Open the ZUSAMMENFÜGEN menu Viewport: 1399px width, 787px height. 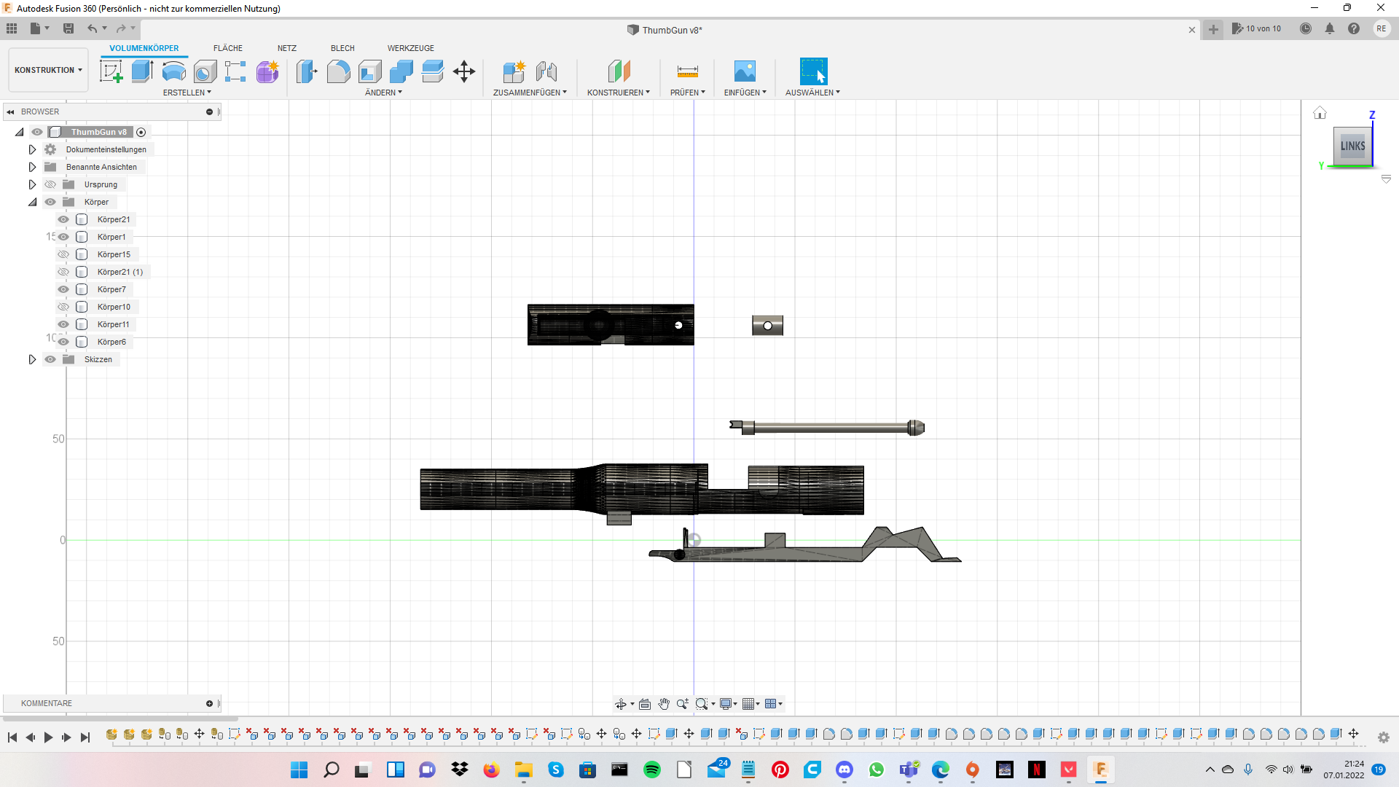529,93
